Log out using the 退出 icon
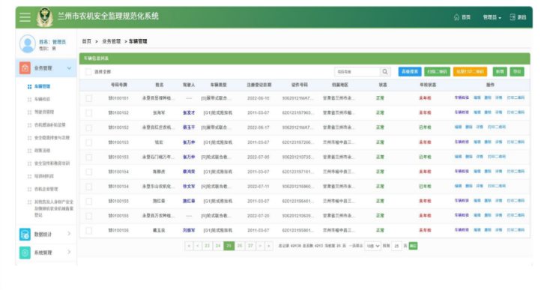The height and width of the screenshot is (290, 547). 513,17
